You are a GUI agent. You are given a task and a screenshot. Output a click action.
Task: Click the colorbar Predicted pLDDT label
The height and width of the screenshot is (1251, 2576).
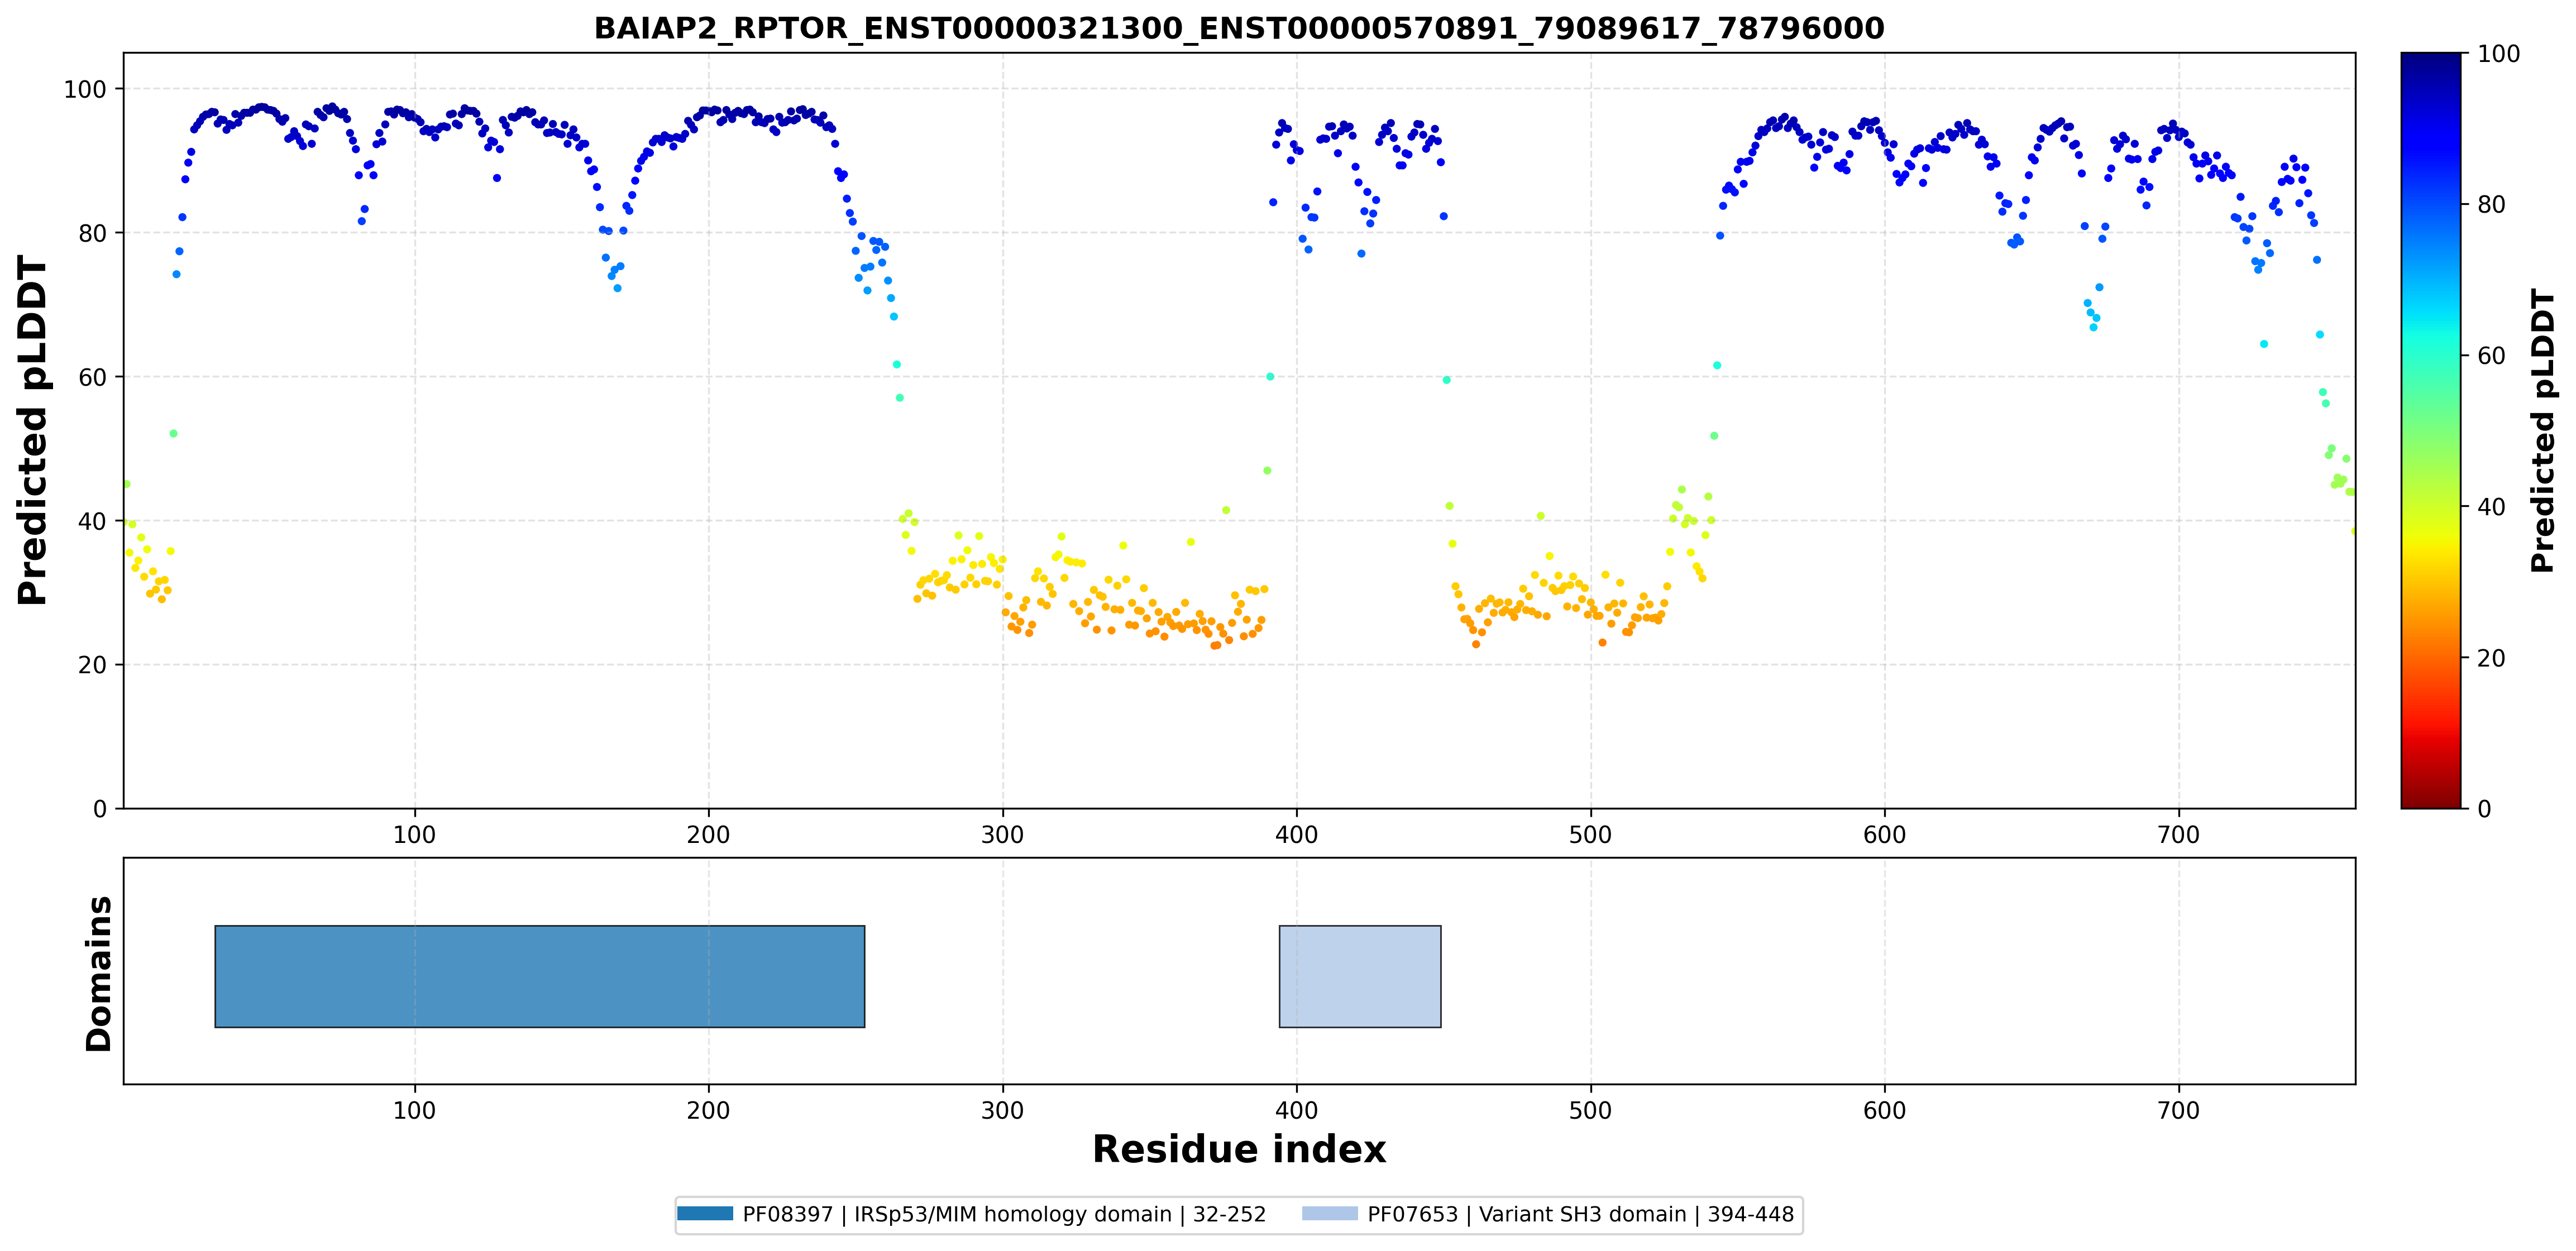pyautogui.click(x=2542, y=430)
